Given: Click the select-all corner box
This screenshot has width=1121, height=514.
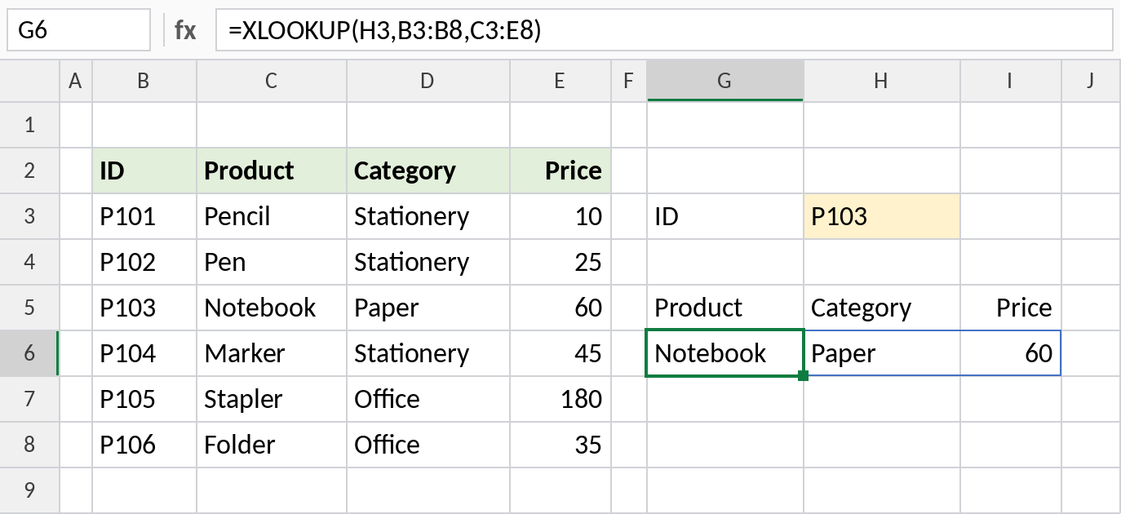Looking at the screenshot, I should 30,80.
